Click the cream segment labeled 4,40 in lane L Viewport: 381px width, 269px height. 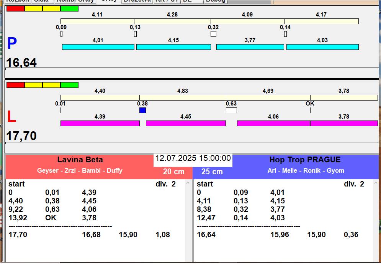coord(100,97)
